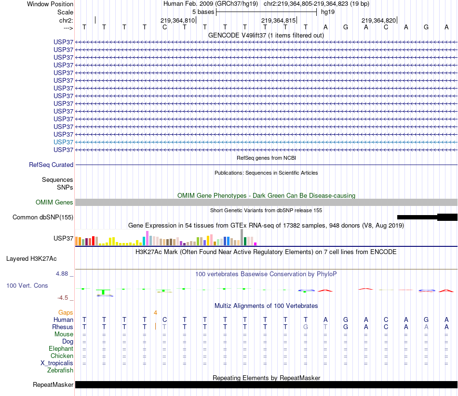Click the 219,364,815 ruler coordinate

(278, 20)
